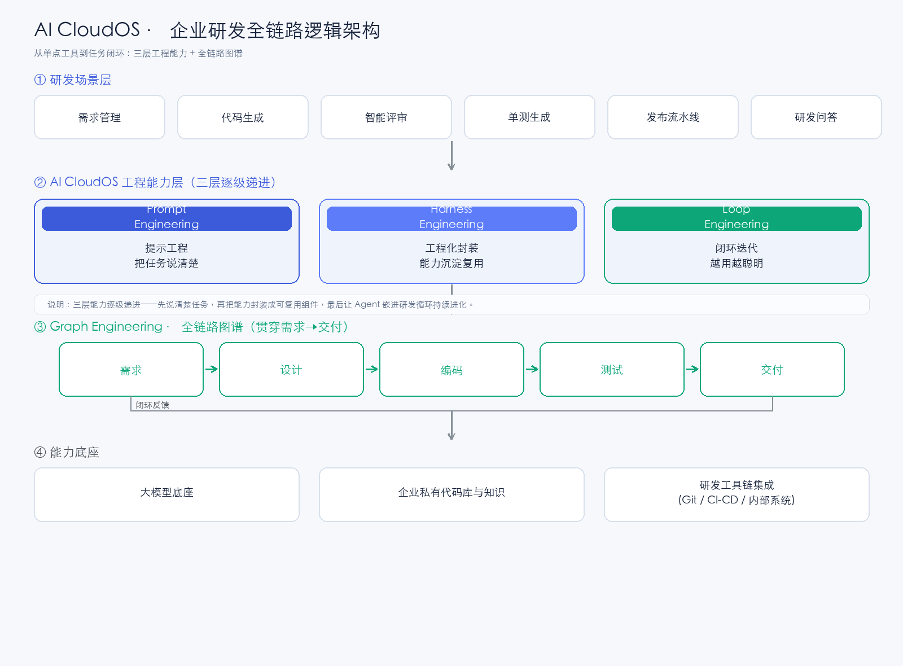The image size is (903, 666).
Task: Click the arrow between 设计 and 编码
Action: (372, 369)
